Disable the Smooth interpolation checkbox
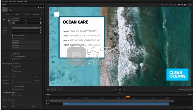Image resolution: width=193 pixels, height=110 pixels. click(x=13, y=38)
